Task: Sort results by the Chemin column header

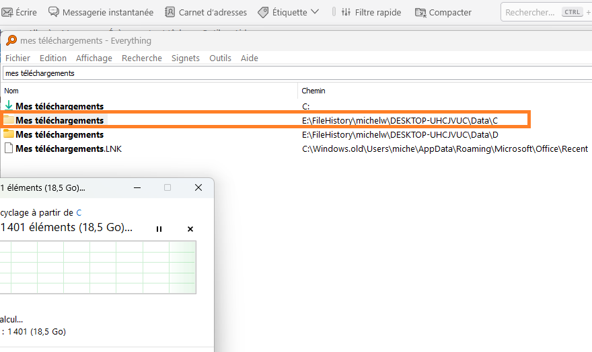Action: [313, 91]
